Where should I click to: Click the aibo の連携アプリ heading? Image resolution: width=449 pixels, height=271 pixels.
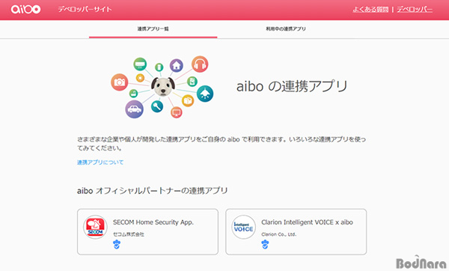(292, 86)
